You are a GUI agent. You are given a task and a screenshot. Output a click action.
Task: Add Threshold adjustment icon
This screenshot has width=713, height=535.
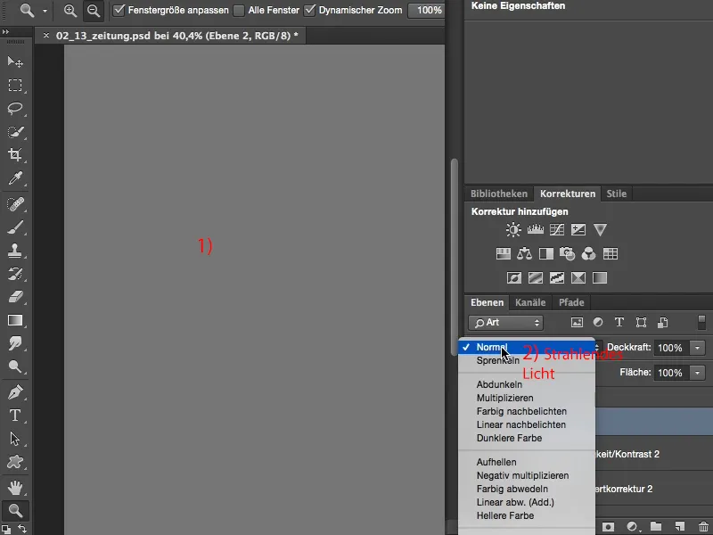coord(556,277)
